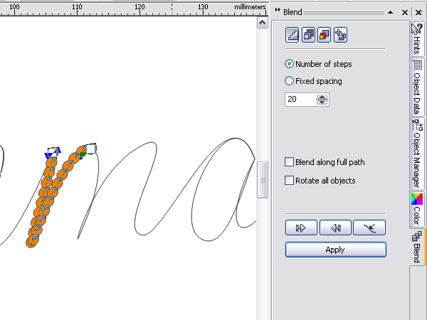Select the blue-arrowed blend start object

[53, 152]
